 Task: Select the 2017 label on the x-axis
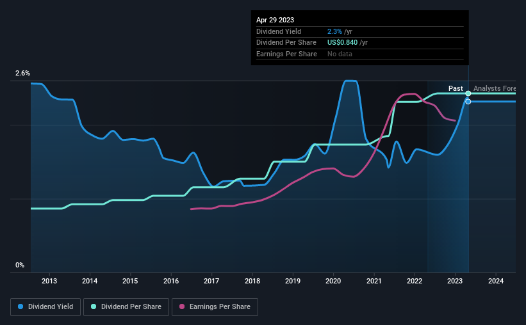[211, 281]
